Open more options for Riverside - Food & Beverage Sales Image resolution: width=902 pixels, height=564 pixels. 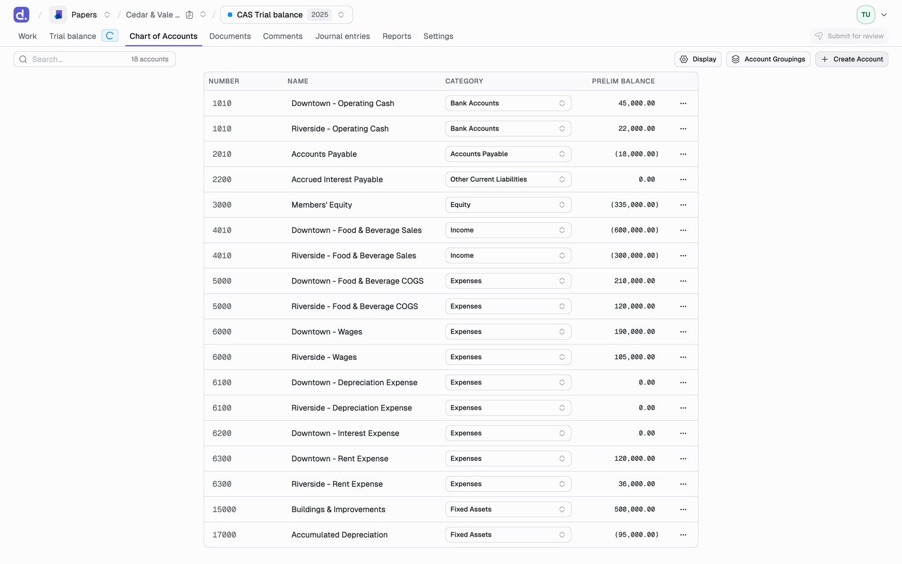683,255
